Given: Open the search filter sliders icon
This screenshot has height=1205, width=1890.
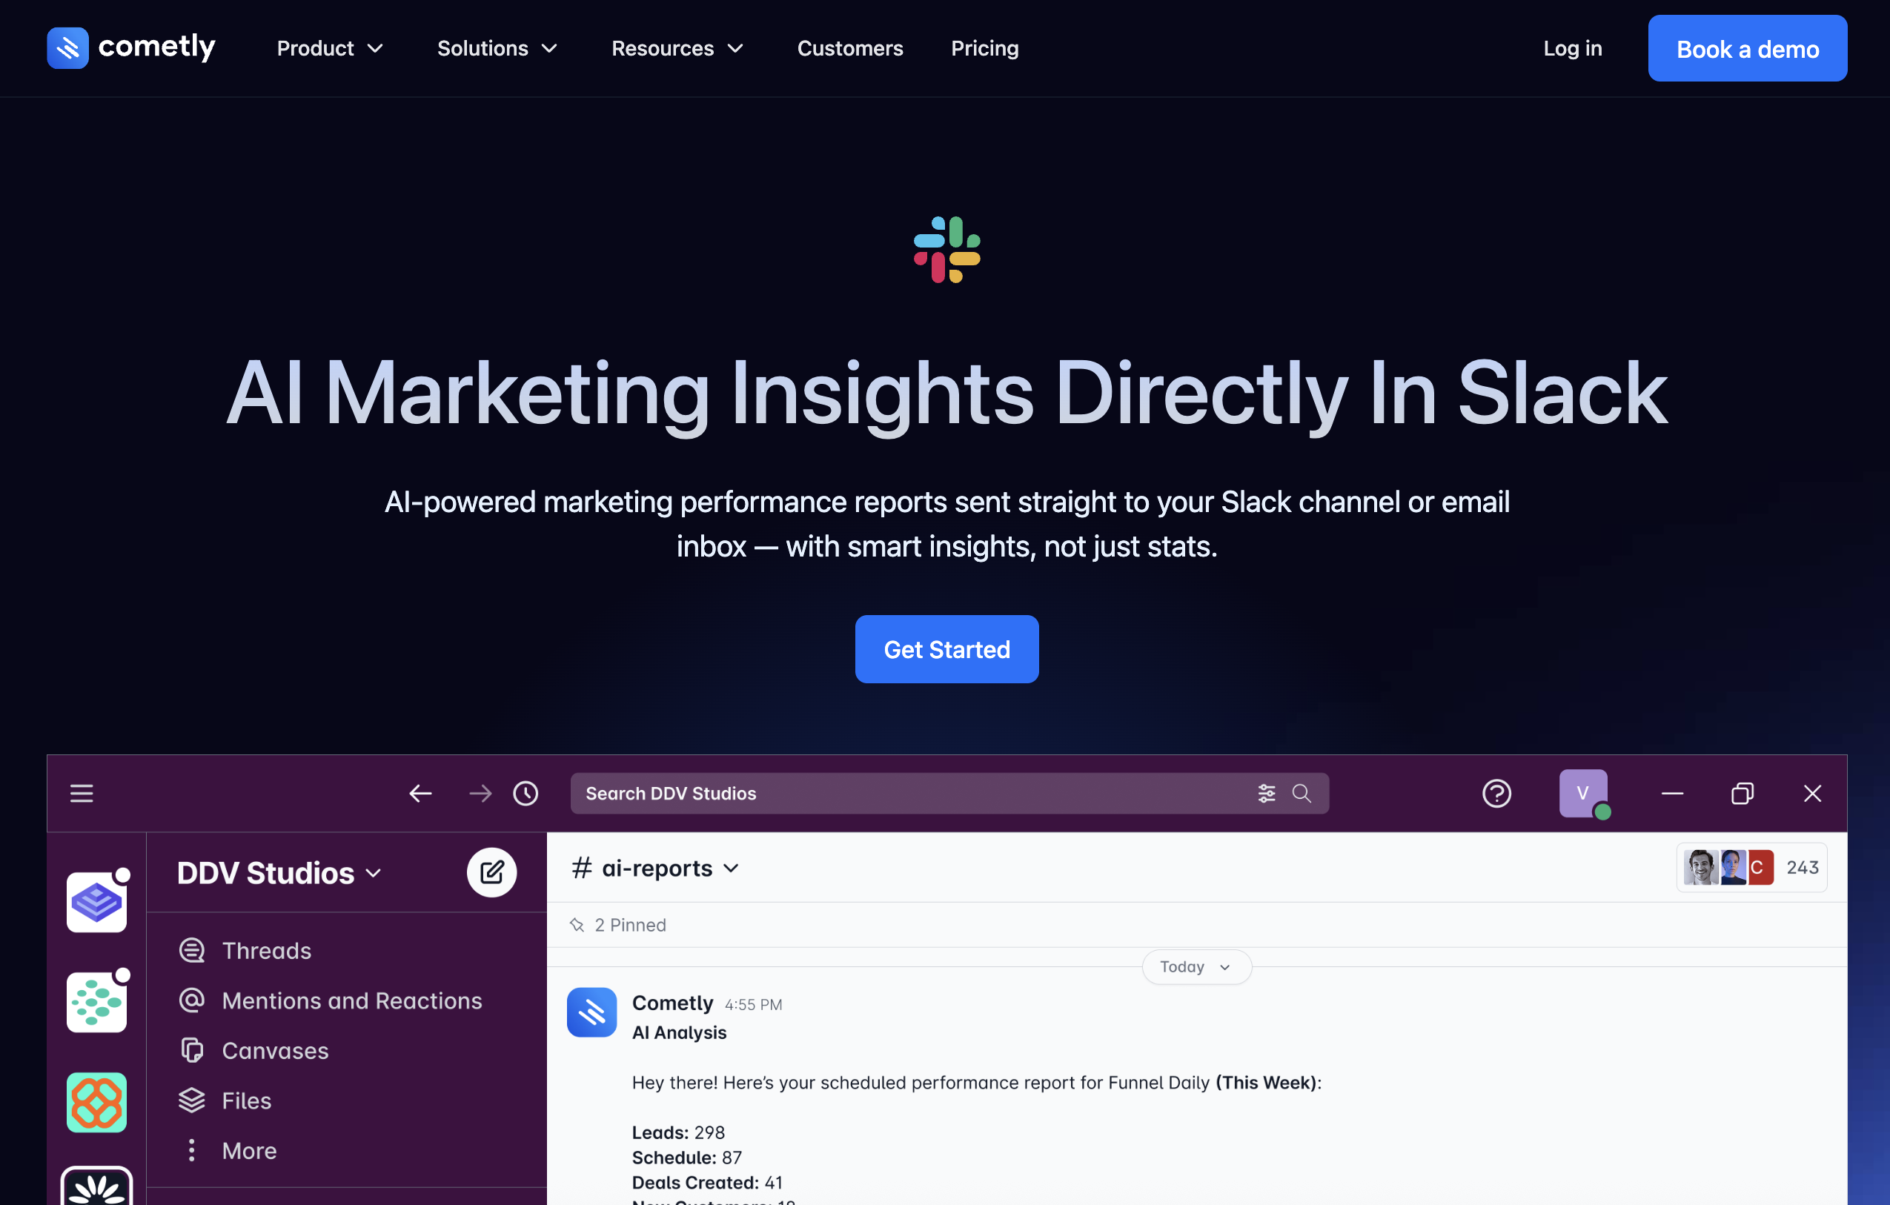Looking at the screenshot, I should pyautogui.click(x=1266, y=794).
